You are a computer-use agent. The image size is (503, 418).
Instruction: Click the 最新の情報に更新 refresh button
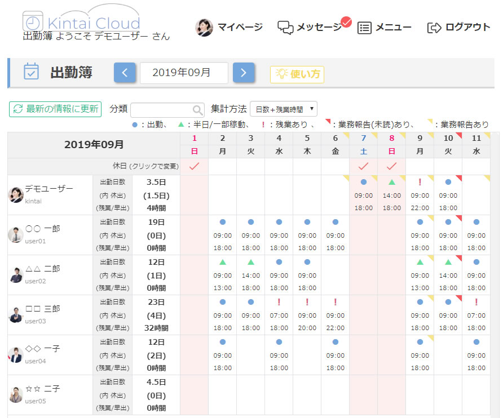(55, 109)
